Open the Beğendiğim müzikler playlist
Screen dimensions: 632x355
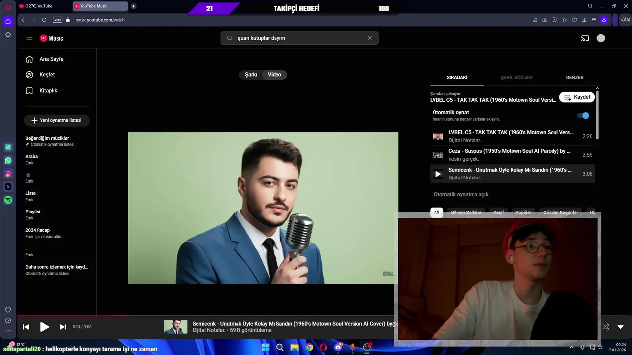57,141
